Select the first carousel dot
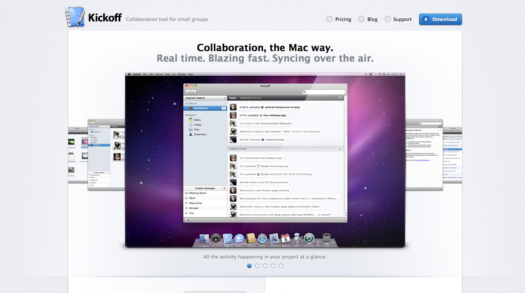The width and height of the screenshot is (525, 293). click(x=249, y=265)
